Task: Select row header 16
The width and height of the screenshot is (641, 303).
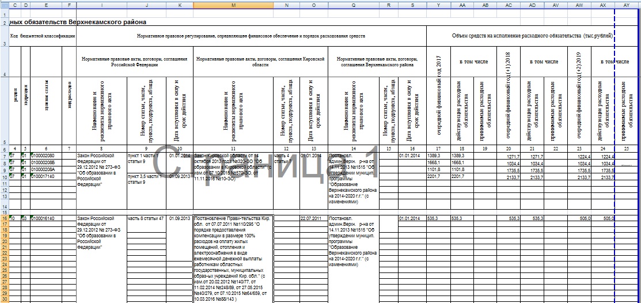Action: click(x=5, y=218)
